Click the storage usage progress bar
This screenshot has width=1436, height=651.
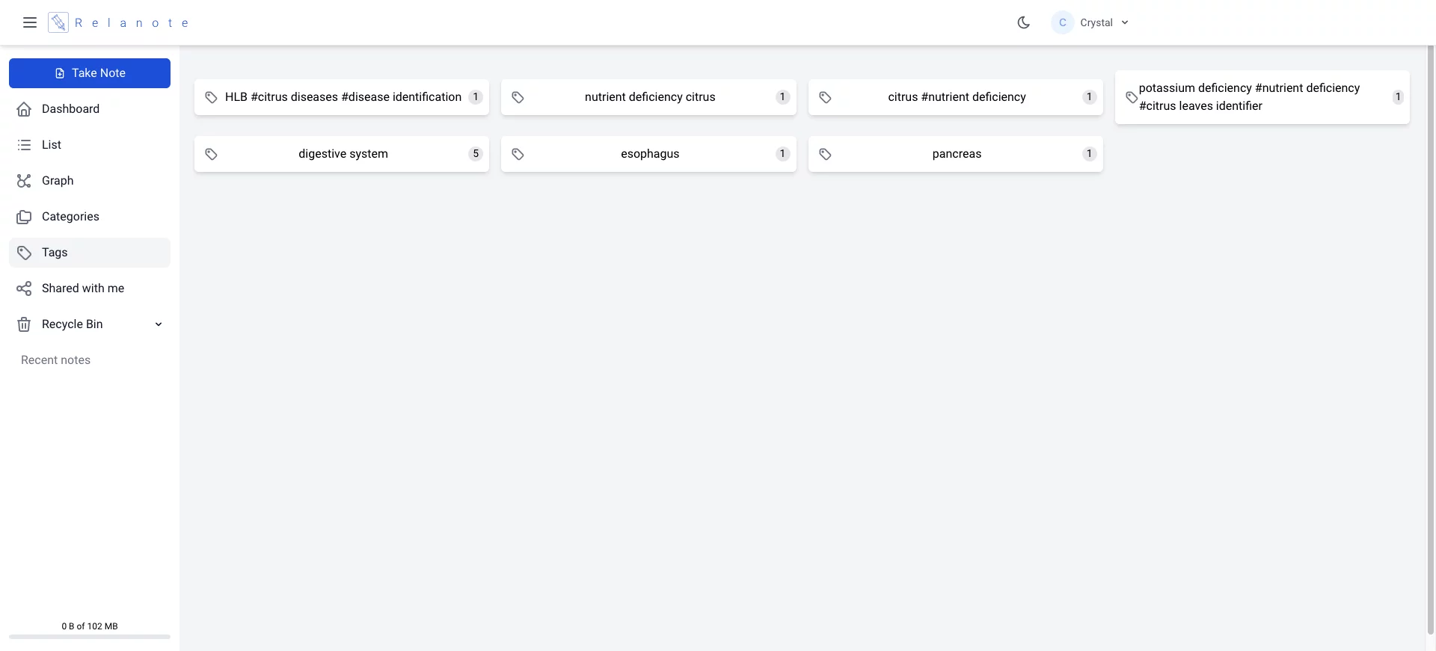point(90,637)
